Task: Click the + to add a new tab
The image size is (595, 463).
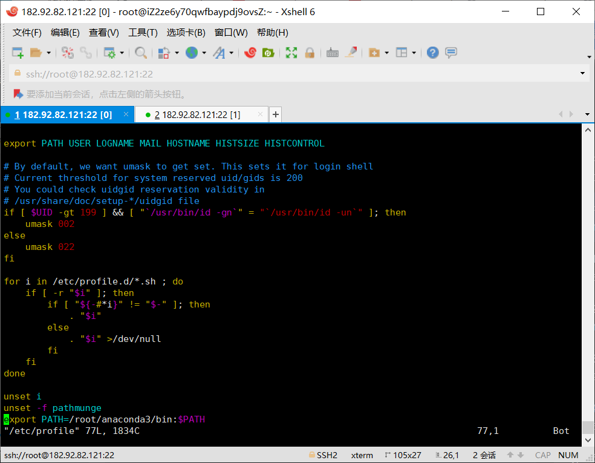Action: click(x=275, y=114)
